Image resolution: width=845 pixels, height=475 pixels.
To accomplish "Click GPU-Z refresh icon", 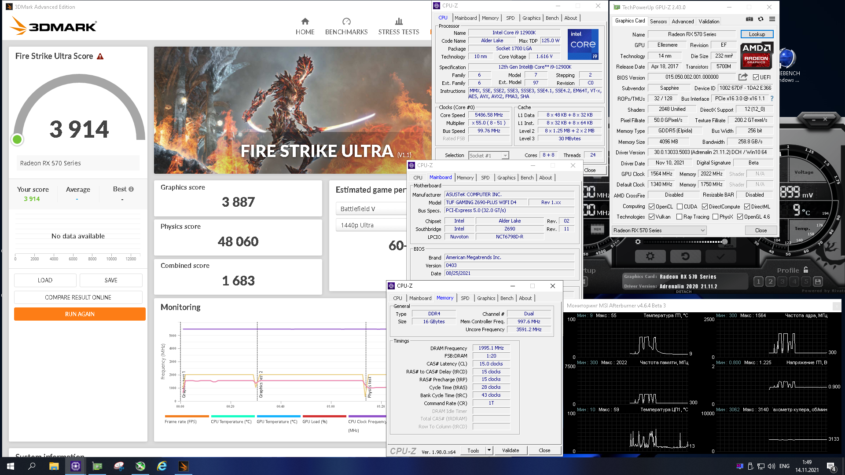I will click(760, 19).
